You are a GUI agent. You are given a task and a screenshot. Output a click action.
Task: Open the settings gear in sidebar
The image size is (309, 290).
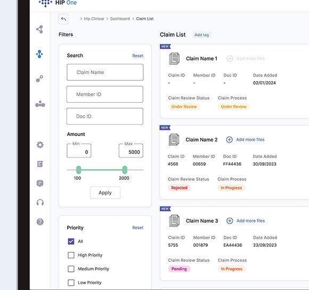pyautogui.click(x=40, y=145)
